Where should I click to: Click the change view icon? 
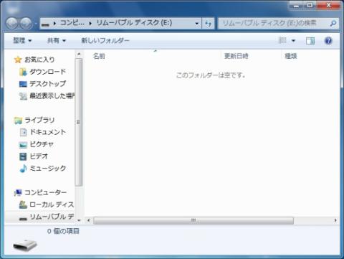point(282,41)
